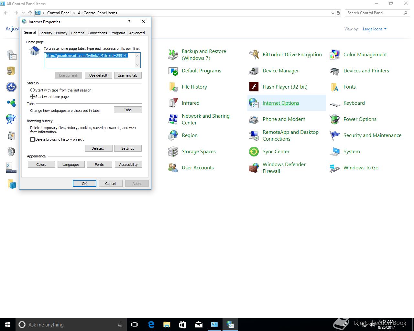Open the Power Options icon
The width and height of the screenshot is (414, 331).
click(x=335, y=119)
